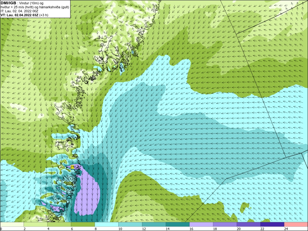Click the legend scale label '12'
Viewport: 308px width, 231px height.
pos(144,229)
